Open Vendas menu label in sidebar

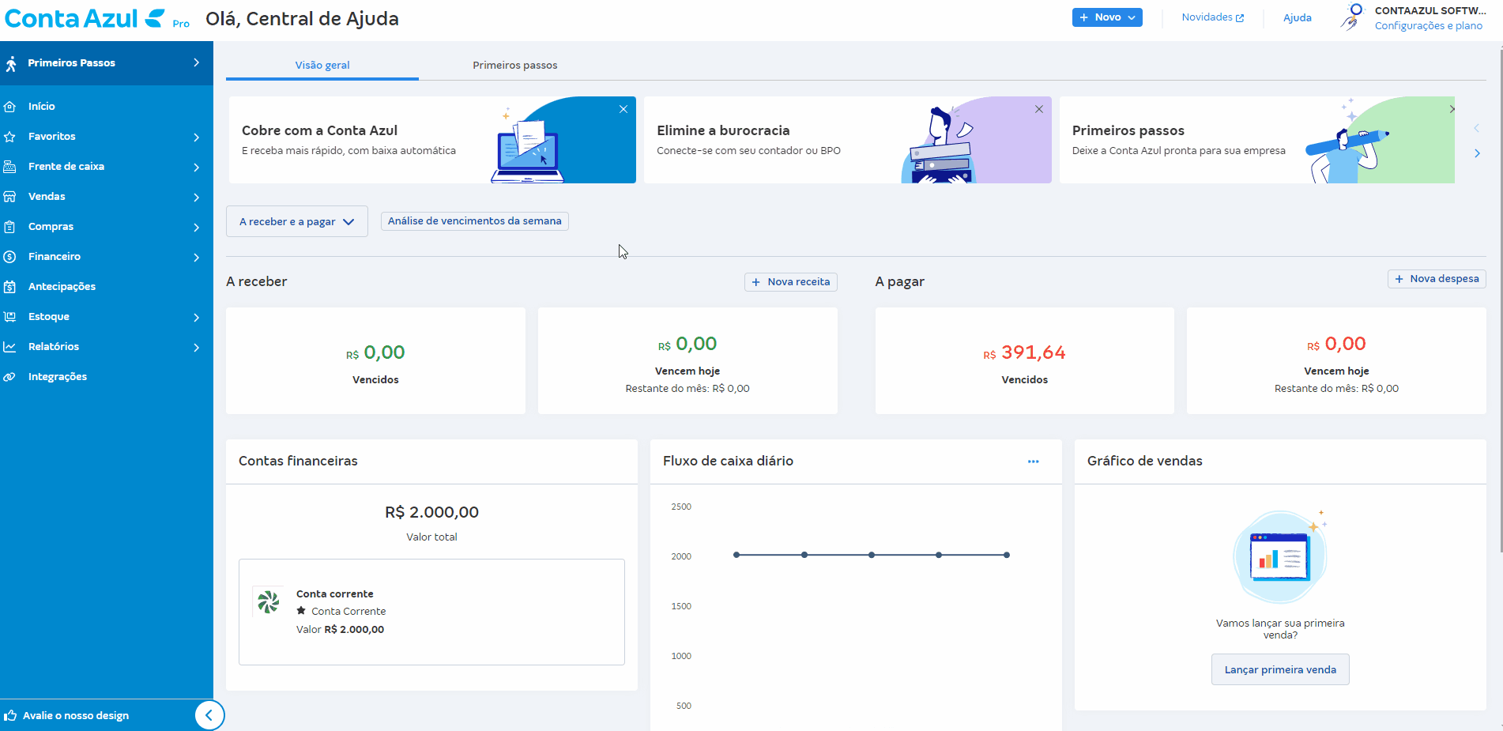click(x=47, y=197)
